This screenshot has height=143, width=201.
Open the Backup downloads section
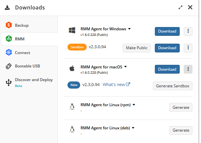(29, 25)
